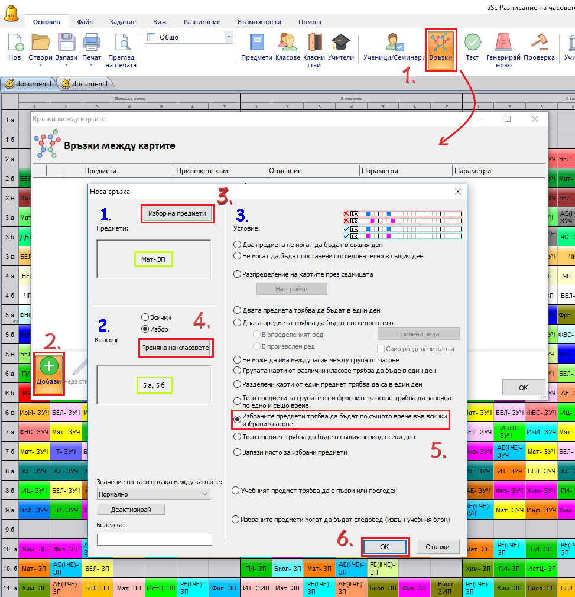The width and height of the screenshot is (575, 597).
Task: Click the Фил- ЗП card in row 11. а
Action: 224,588
